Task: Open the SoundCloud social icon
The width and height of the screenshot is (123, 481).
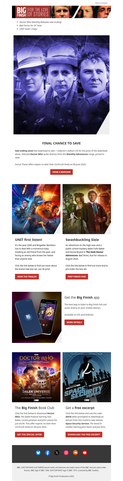Action: [76, 453]
